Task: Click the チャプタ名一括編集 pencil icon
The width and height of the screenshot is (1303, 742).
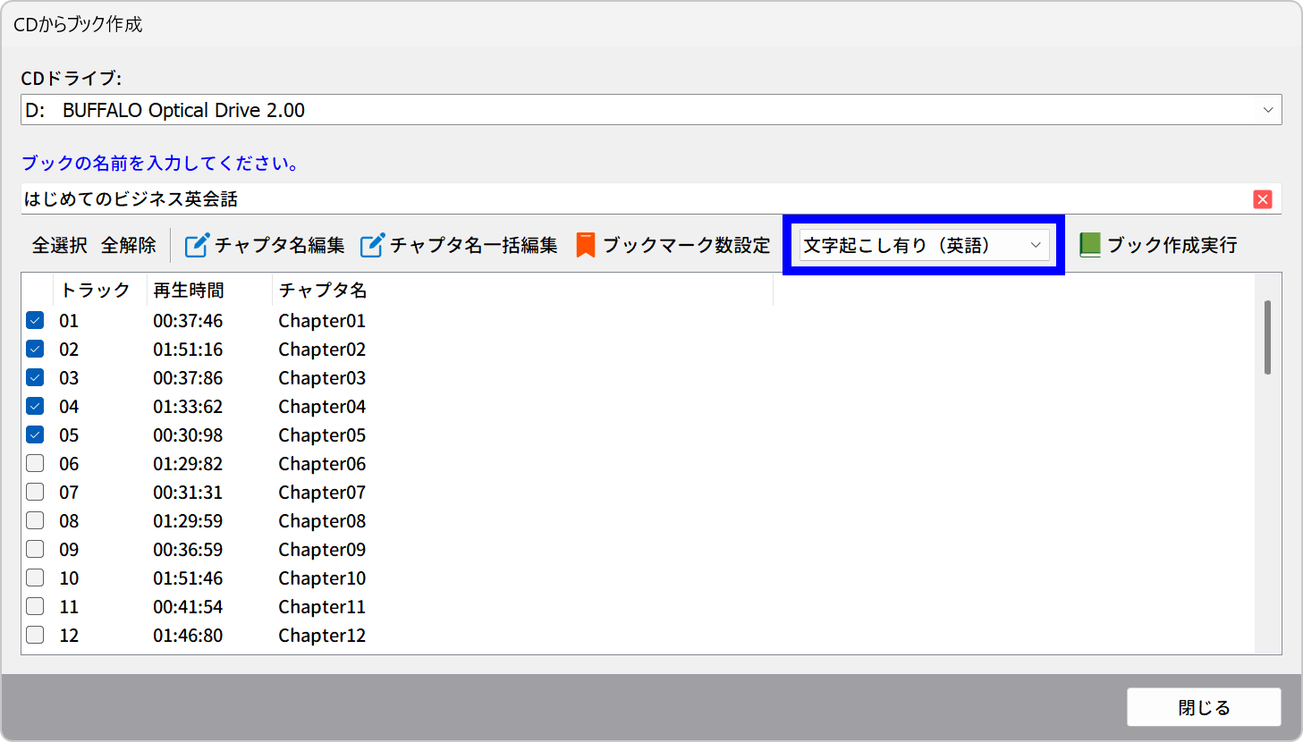Action: 372,245
